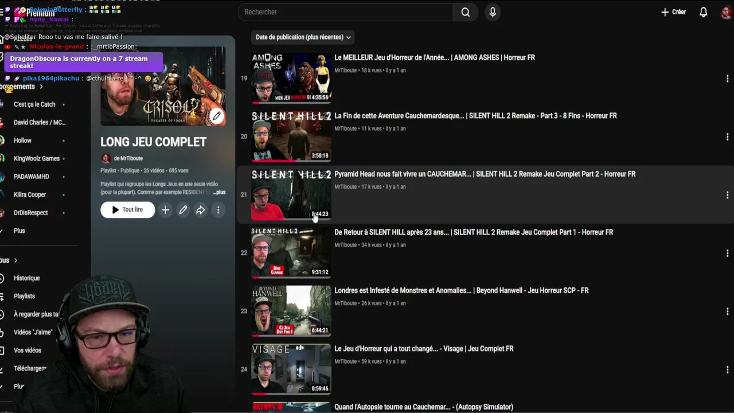This screenshot has height=413, width=734.
Task: Open options for De Retour à SILENT HILL video
Action: [x=727, y=253]
